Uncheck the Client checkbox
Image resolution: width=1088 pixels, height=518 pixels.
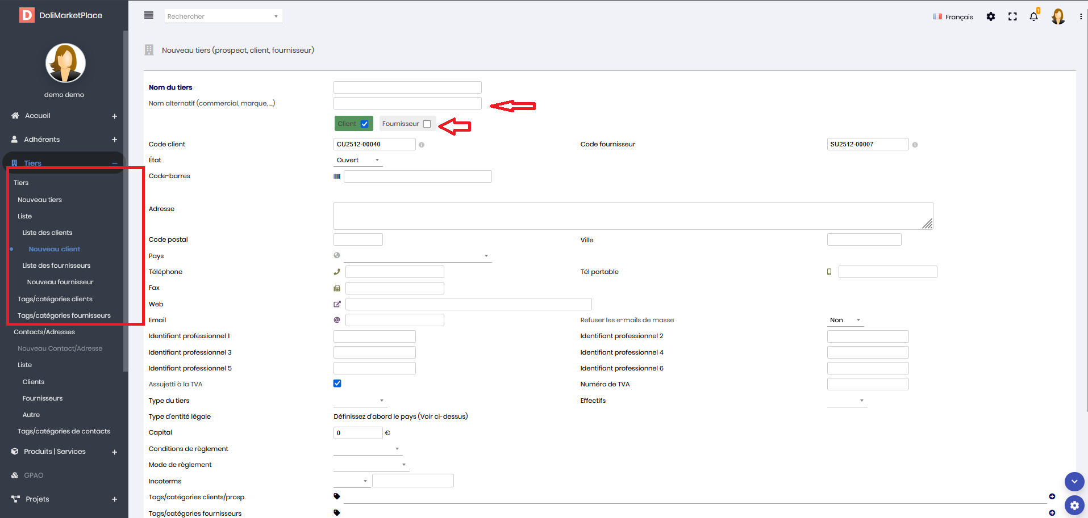[365, 124]
